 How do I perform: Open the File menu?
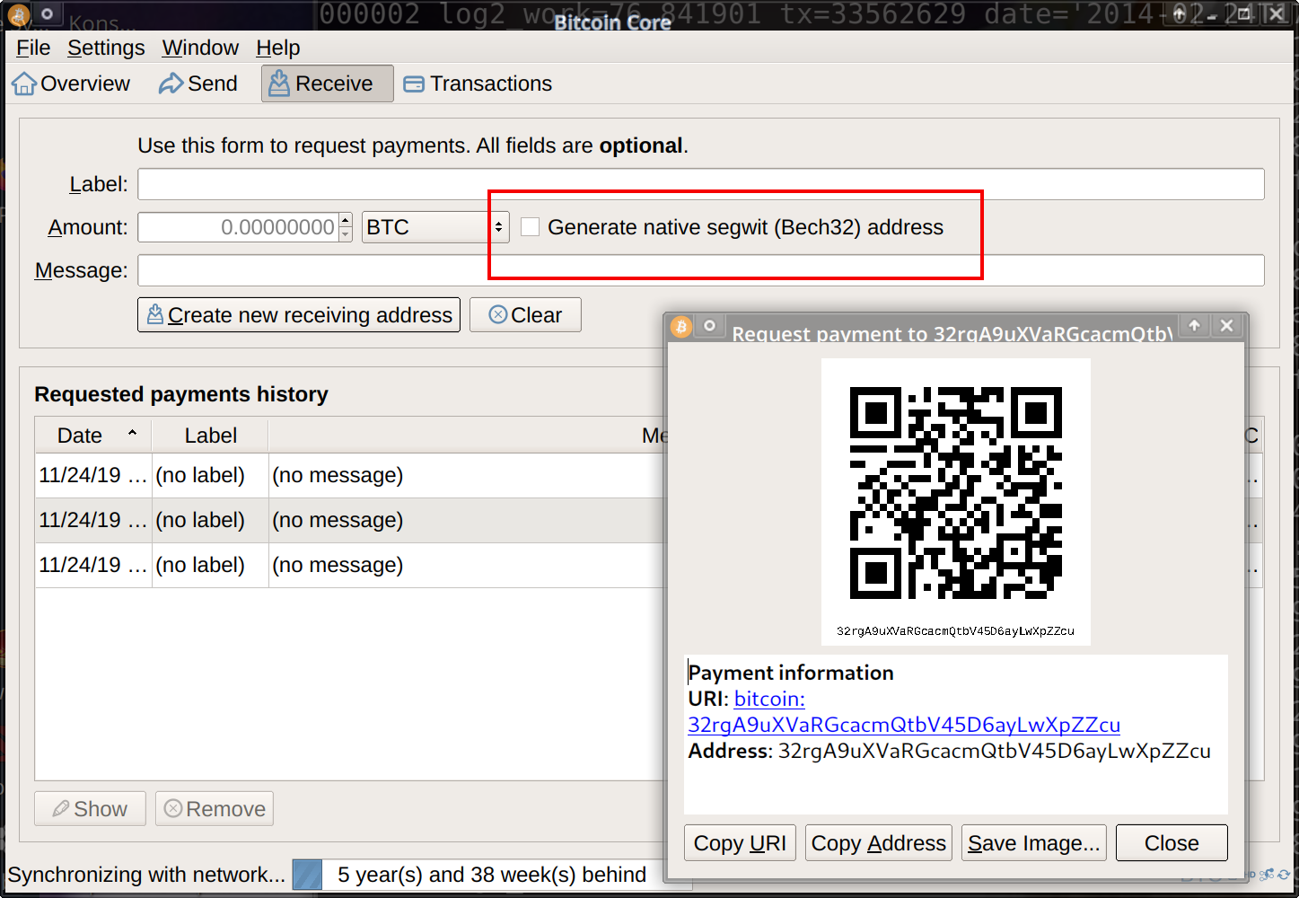click(33, 48)
